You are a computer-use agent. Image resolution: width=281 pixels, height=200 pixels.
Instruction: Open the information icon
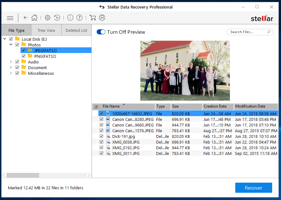pos(70,18)
